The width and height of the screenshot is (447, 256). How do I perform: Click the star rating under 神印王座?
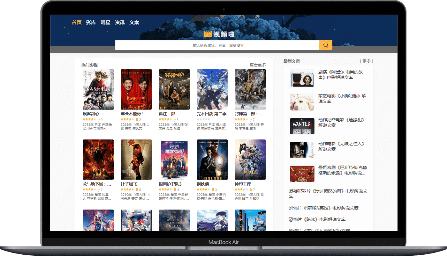click(x=241, y=189)
